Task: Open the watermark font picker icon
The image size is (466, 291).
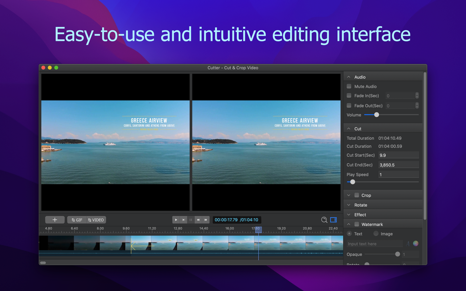Action: (408, 244)
